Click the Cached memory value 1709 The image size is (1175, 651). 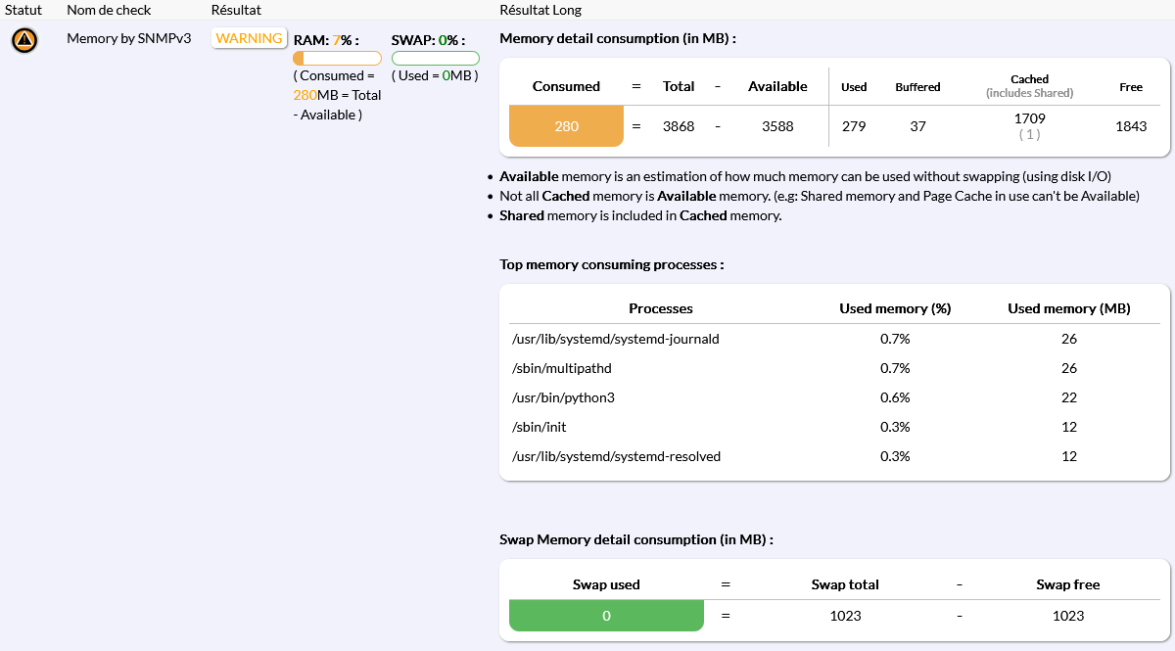[1029, 118]
